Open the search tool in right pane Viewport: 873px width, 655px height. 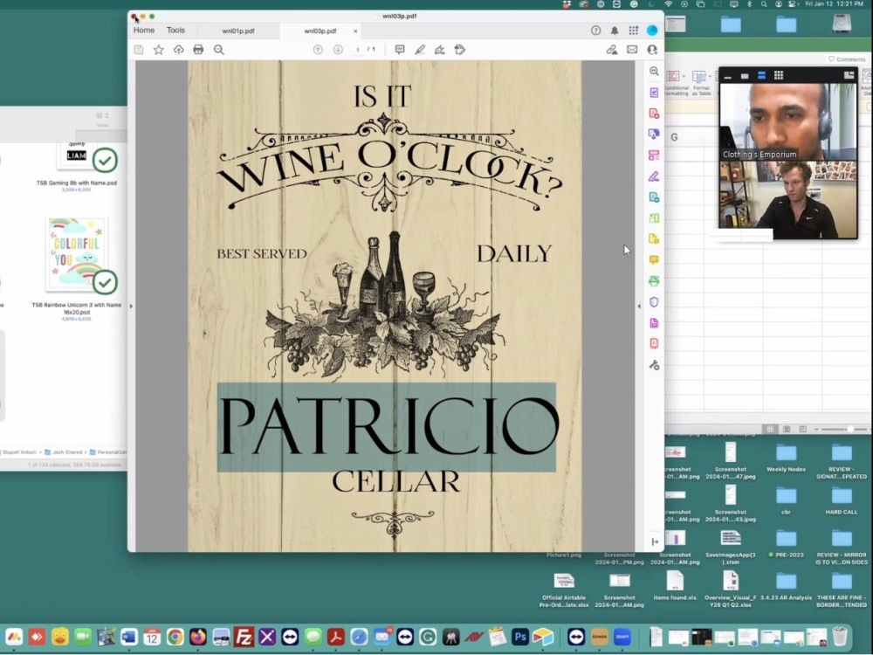click(x=654, y=72)
